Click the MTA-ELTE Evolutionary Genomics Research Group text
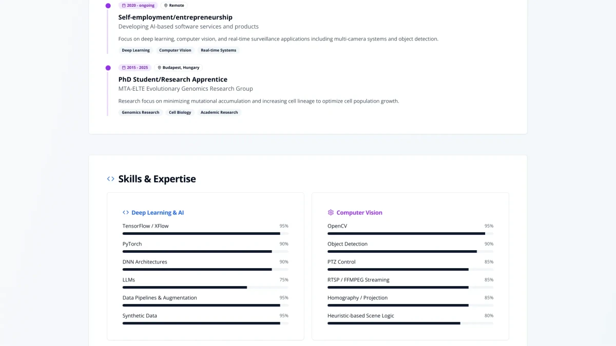The height and width of the screenshot is (346, 616). tap(185, 89)
